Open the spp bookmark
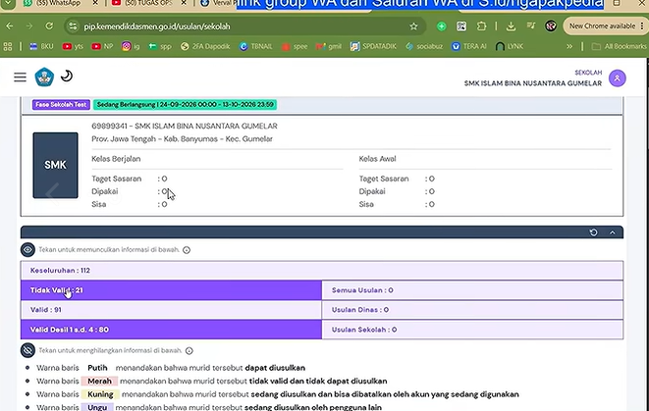Image resolution: width=649 pixels, height=411 pixels. pos(160,46)
